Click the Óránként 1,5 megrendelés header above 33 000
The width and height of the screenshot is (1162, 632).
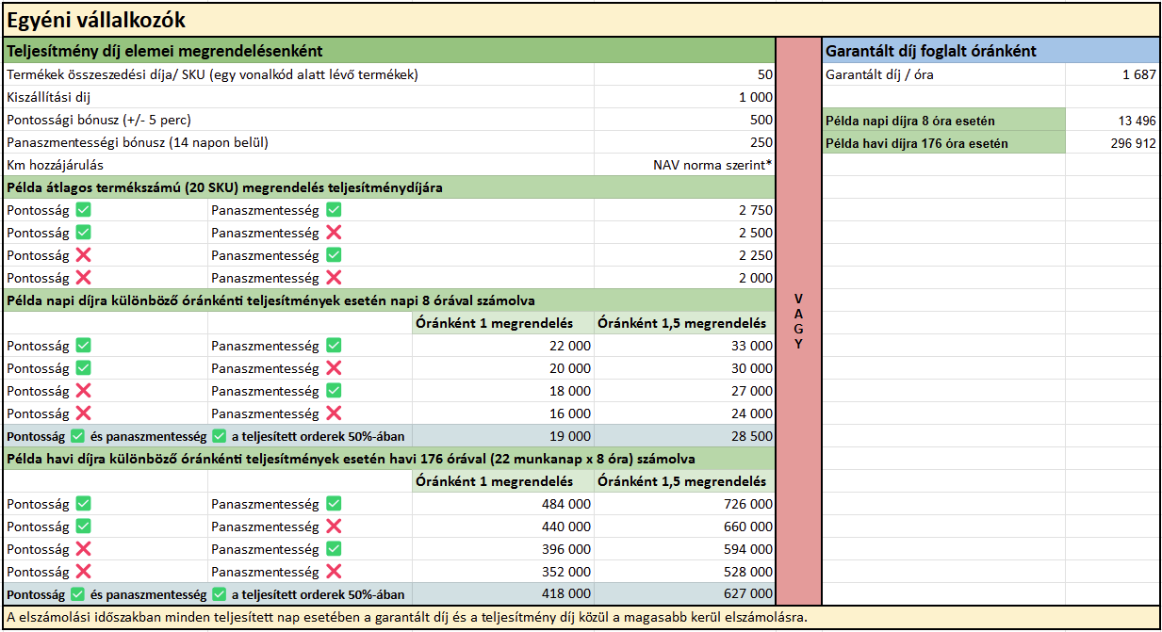(684, 323)
